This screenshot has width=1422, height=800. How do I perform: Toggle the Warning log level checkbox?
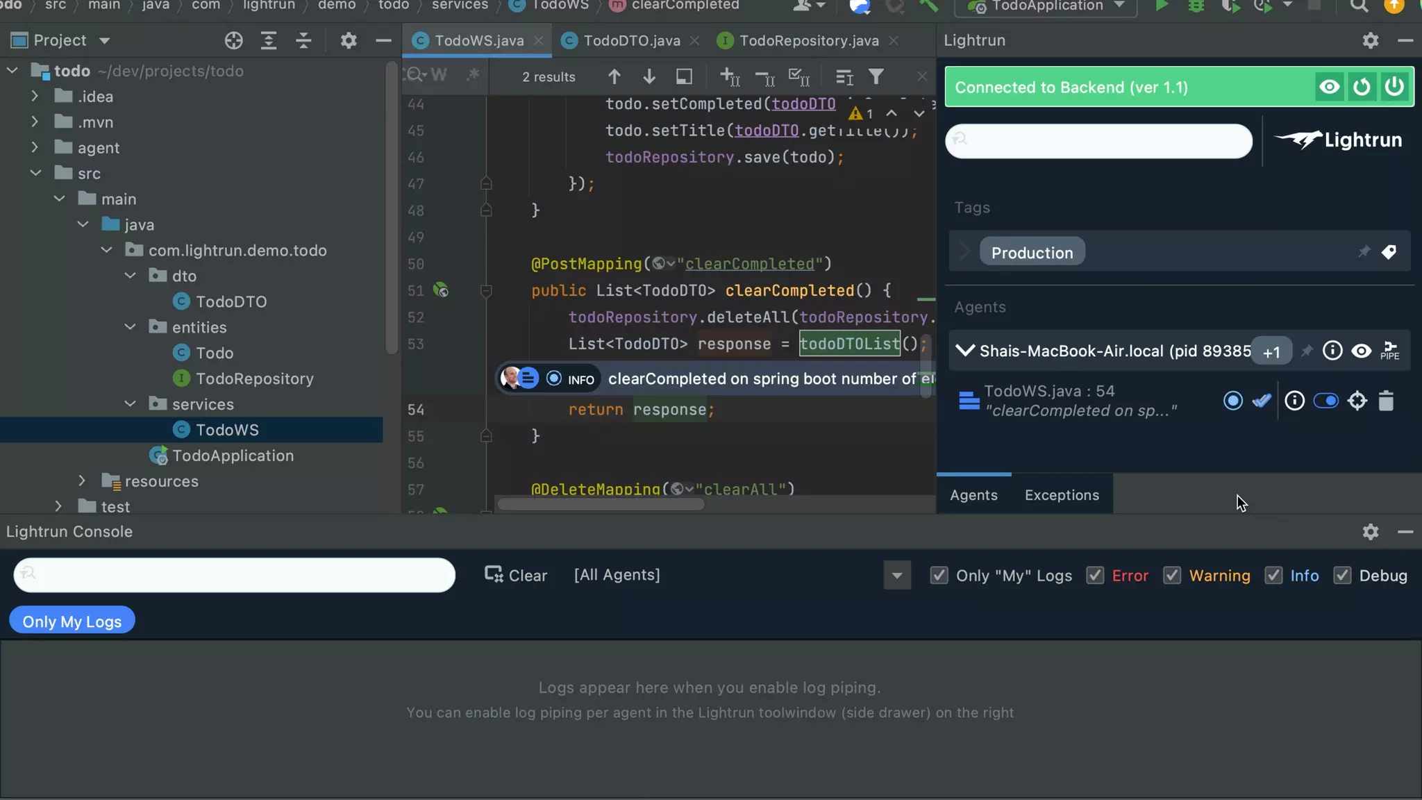click(1172, 575)
